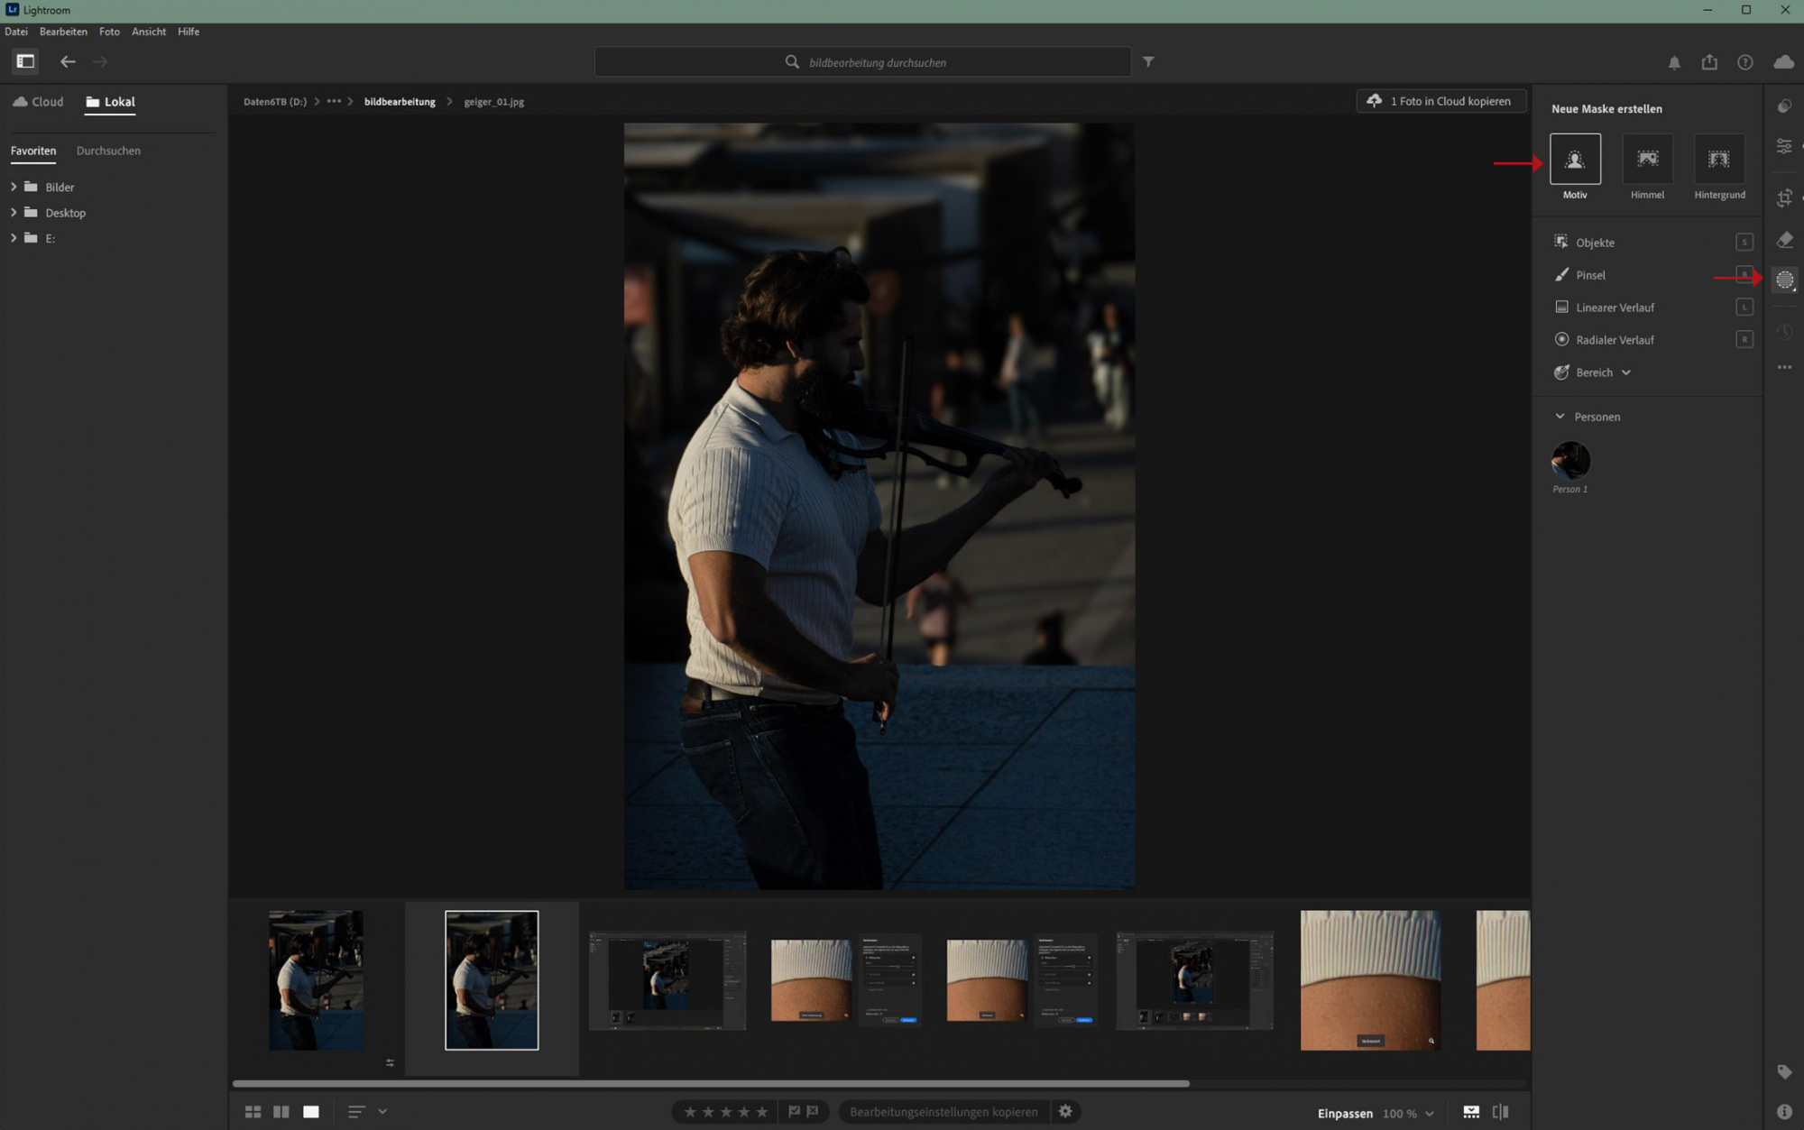Click the search filter funnel icon
The width and height of the screenshot is (1804, 1130).
1148,61
